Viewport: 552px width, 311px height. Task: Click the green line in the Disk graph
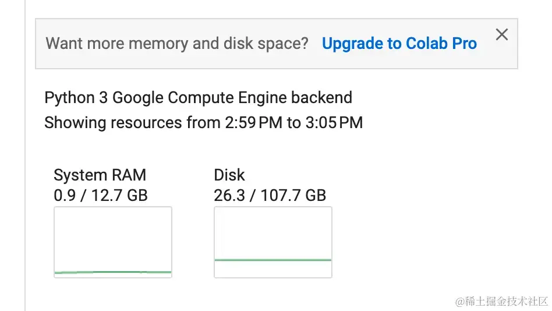pos(273,260)
